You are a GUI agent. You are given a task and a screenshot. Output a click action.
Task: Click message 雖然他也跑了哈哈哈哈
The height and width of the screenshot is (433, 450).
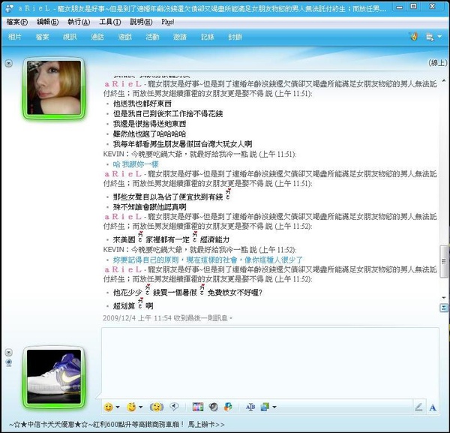click(x=149, y=134)
